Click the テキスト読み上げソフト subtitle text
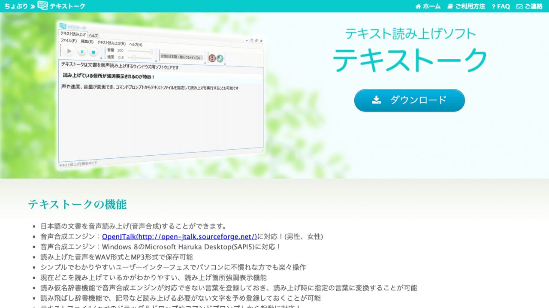 (410, 33)
